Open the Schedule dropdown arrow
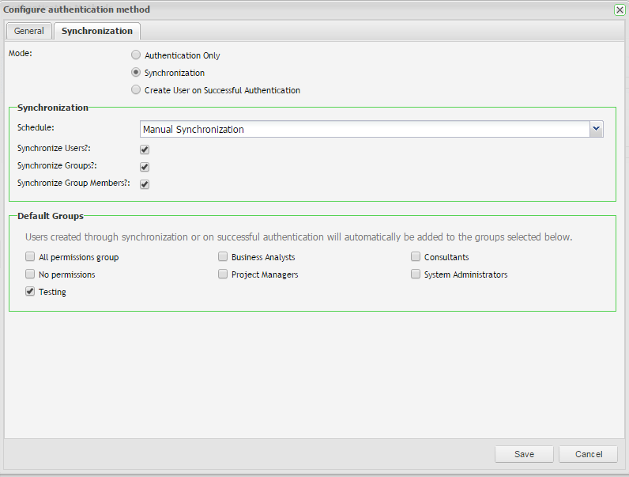629x477 pixels. click(597, 129)
